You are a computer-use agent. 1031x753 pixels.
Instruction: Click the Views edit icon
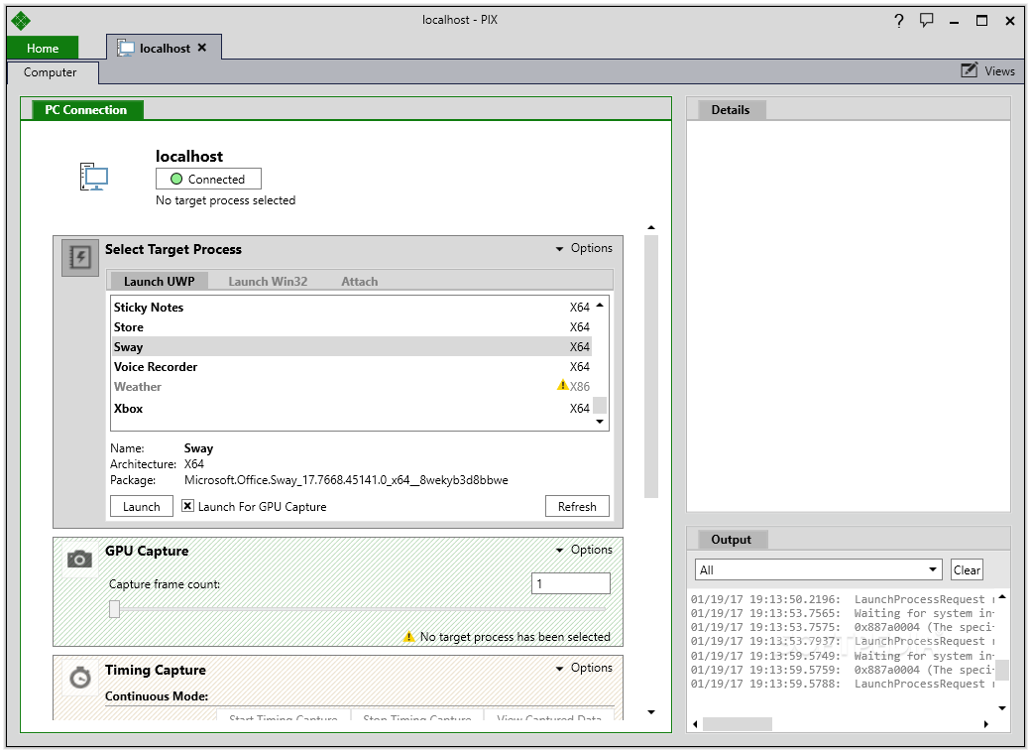point(969,70)
